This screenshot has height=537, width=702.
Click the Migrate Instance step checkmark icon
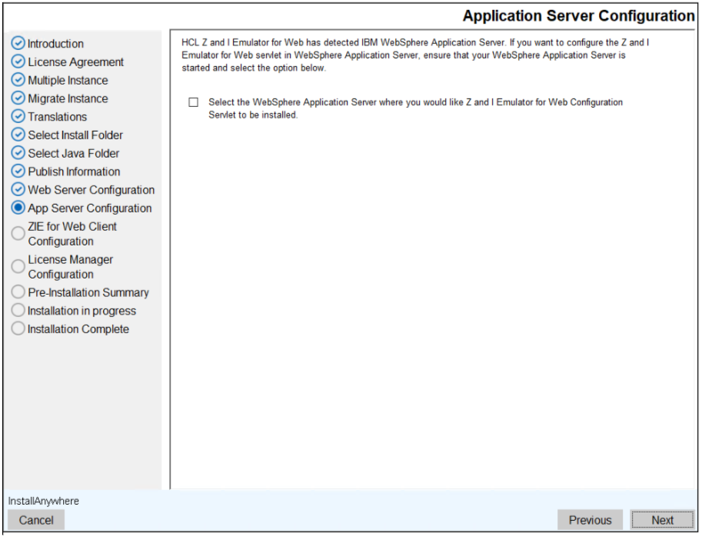pyautogui.click(x=18, y=98)
